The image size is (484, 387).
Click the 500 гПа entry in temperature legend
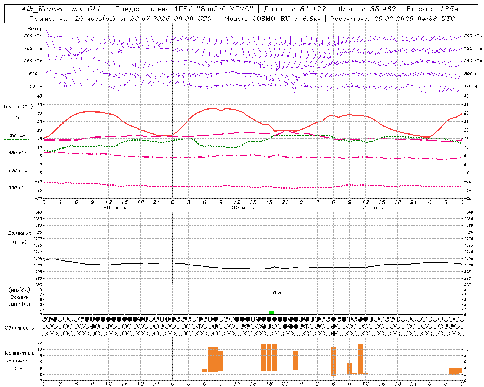(x=17, y=188)
